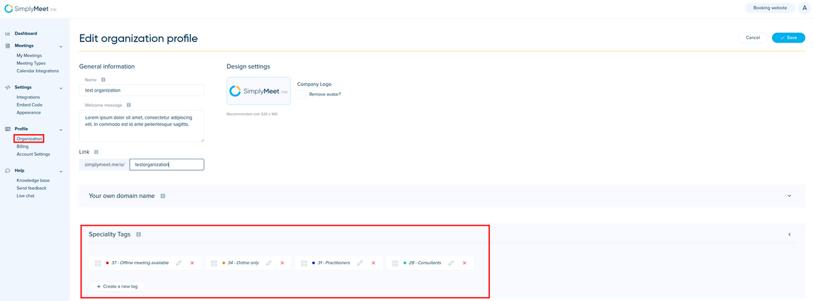Viewport: 814px width, 301px height.
Task: Click info icon next to Welcome message
Action: (128, 105)
